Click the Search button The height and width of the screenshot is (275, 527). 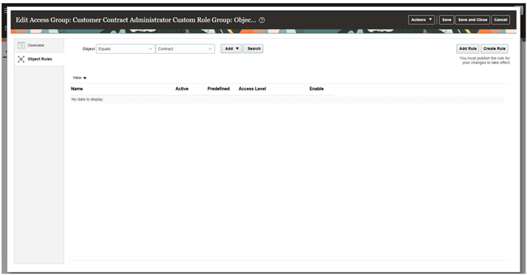[253, 48]
